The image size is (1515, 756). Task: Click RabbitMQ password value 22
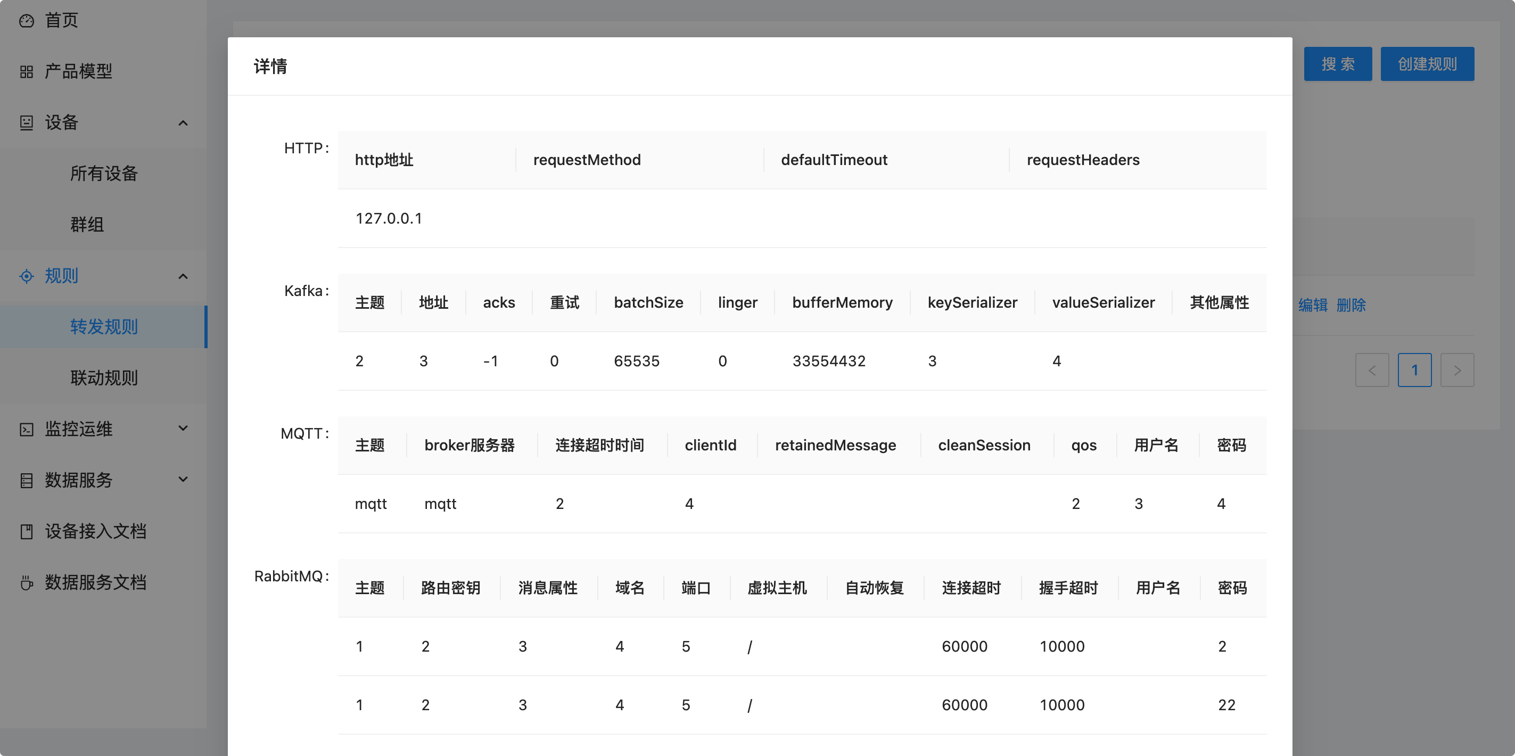[x=1226, y=705]
